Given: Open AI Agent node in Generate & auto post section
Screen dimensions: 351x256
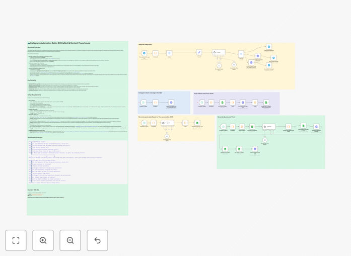Looking at the screenshot, I should click(x=269, y=127).
